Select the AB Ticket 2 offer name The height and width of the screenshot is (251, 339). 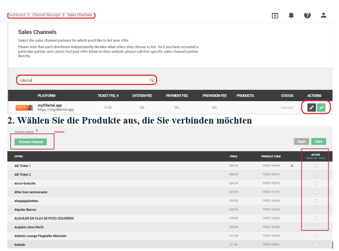point(22,175)
